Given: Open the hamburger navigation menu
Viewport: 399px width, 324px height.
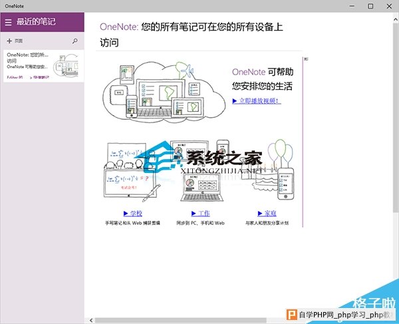Looking at the screenshot, I should [8, 22].
